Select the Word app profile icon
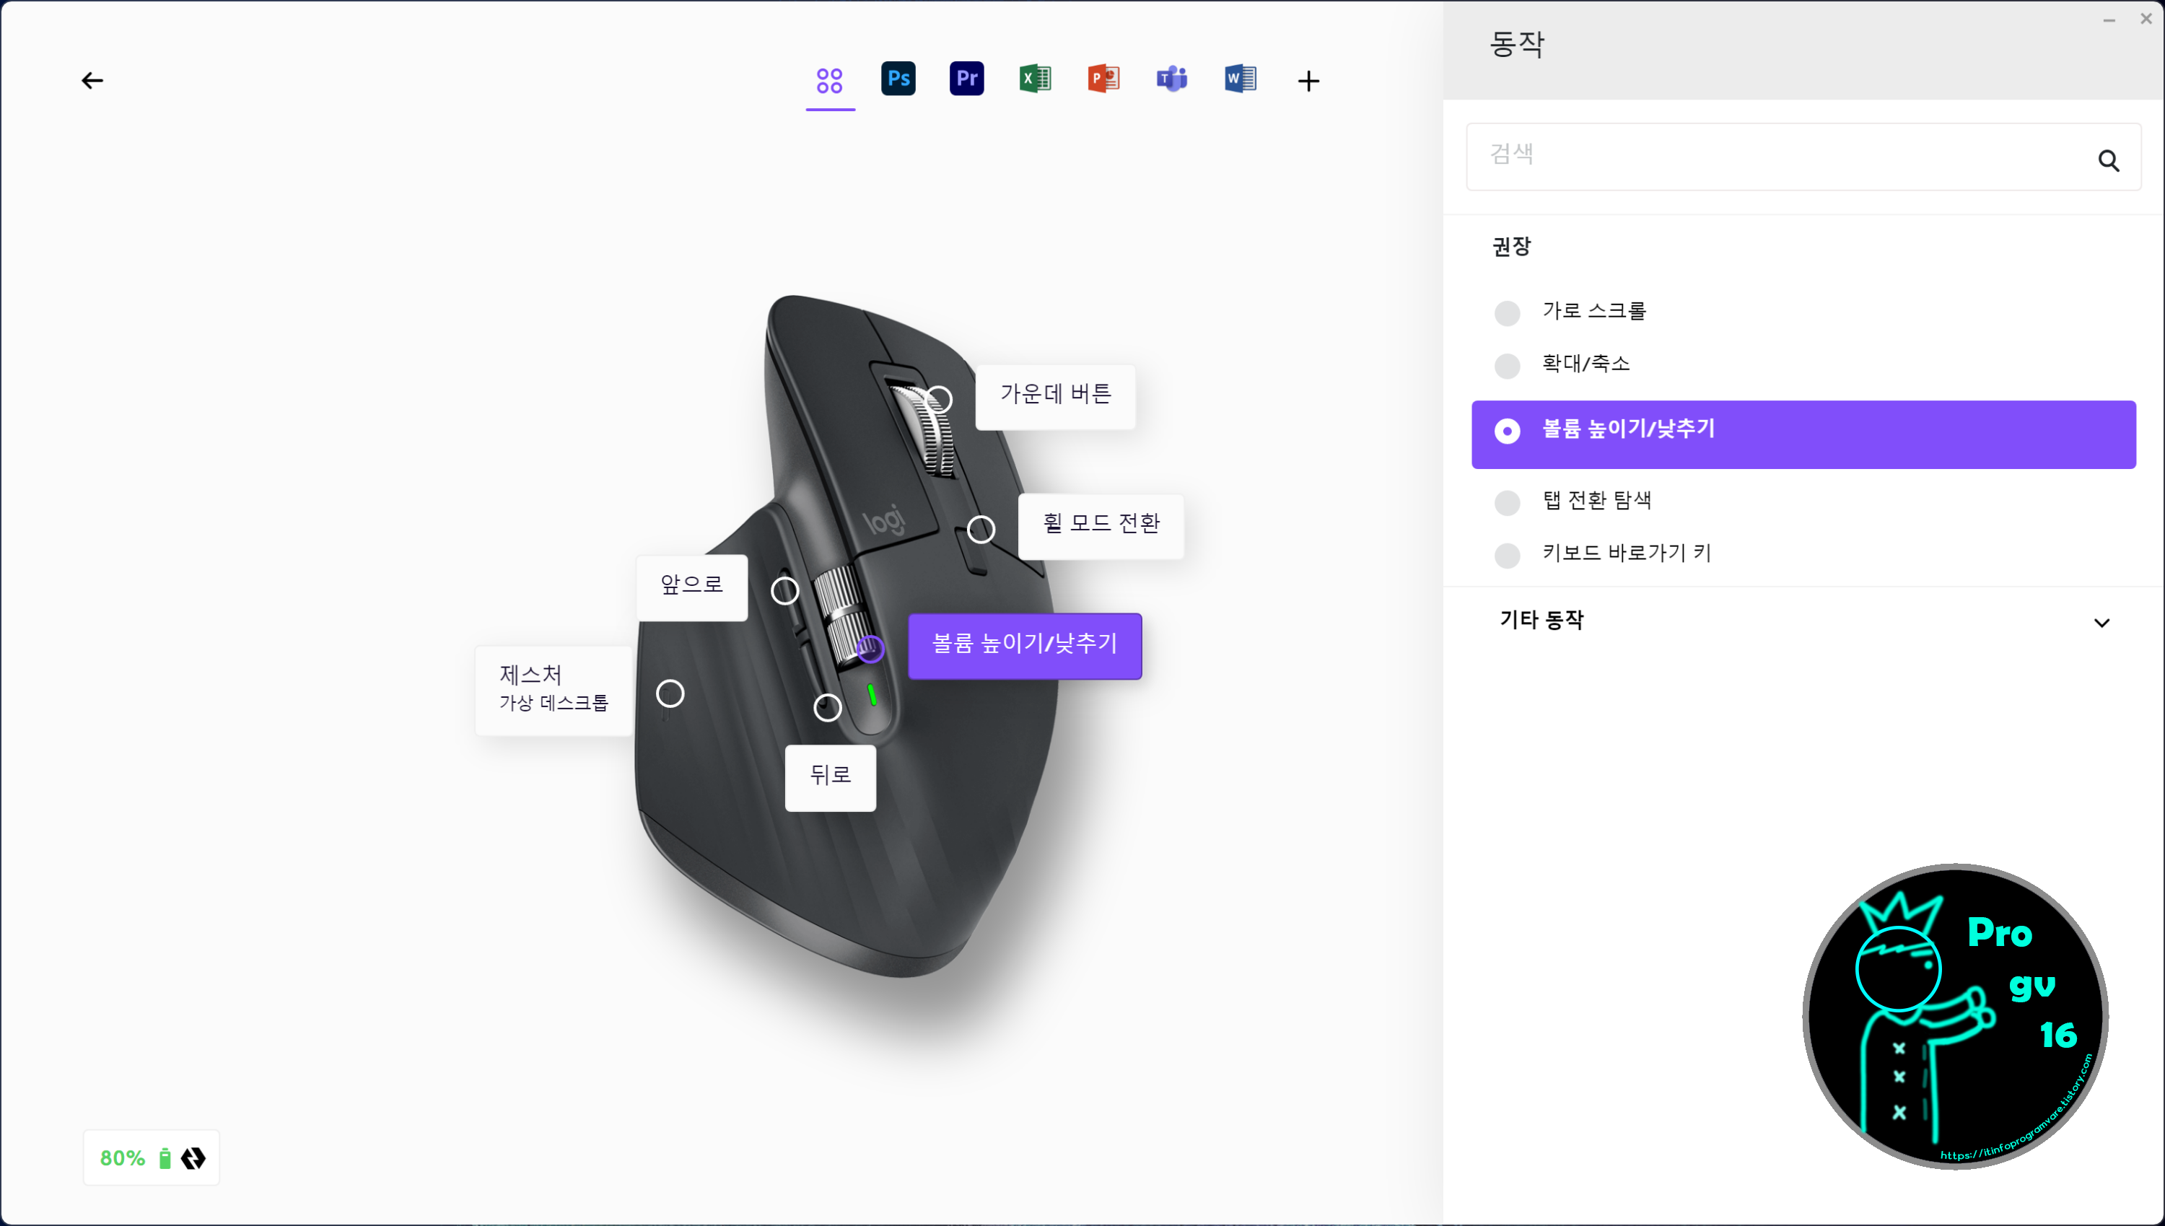 click(x=1240, y=79)
